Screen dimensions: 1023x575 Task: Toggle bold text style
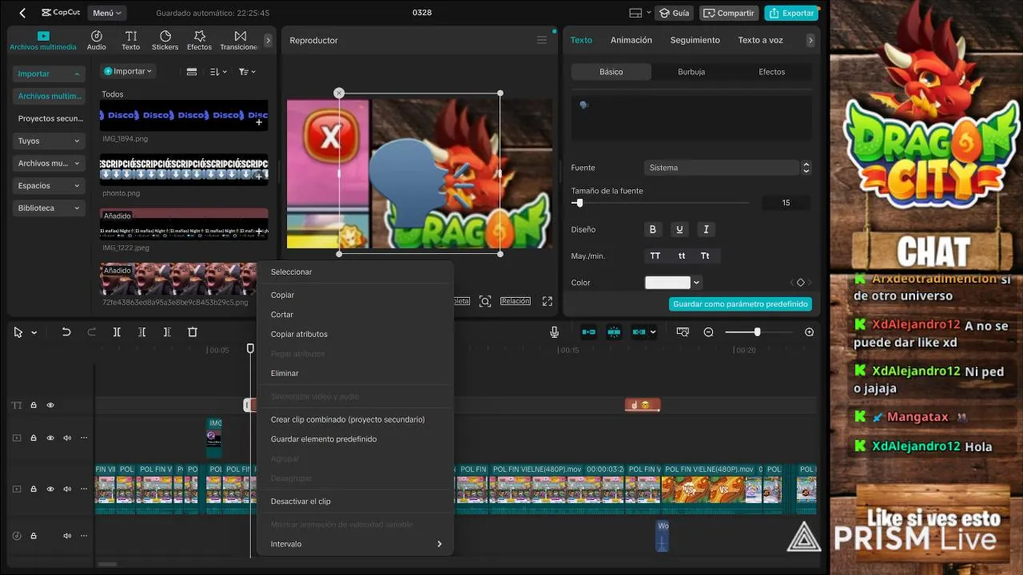pos(653,229)
